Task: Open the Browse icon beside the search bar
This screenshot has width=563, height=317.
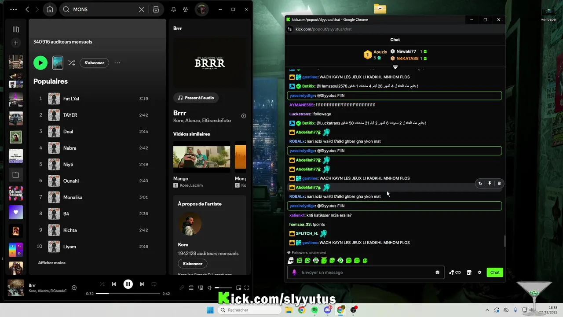Action: coord(156,9)
